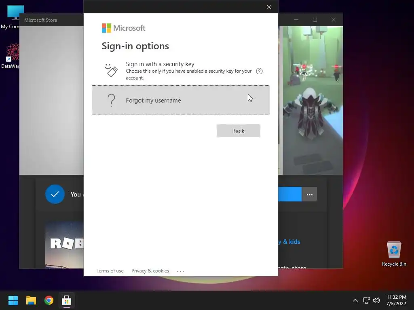
Task: Close the sign-in dialog
Action: pyautogui.click(x=269, y=7)
